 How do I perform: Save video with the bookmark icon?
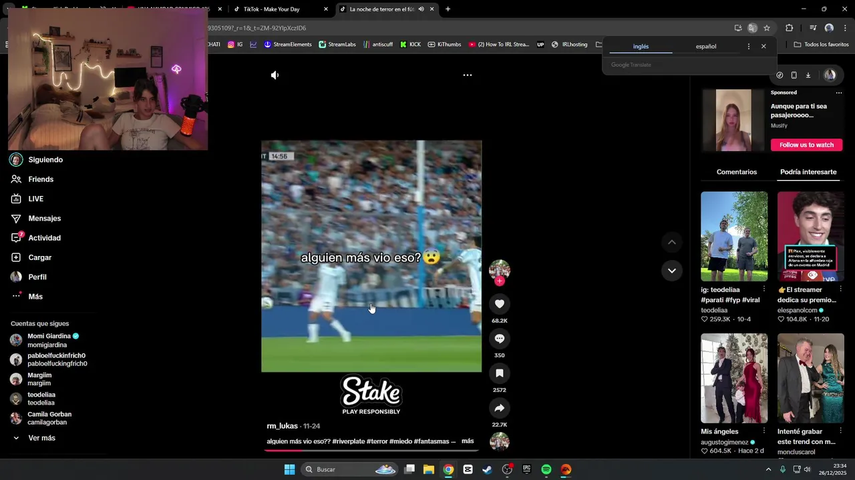pyautogui.click(x=500, y=373)
